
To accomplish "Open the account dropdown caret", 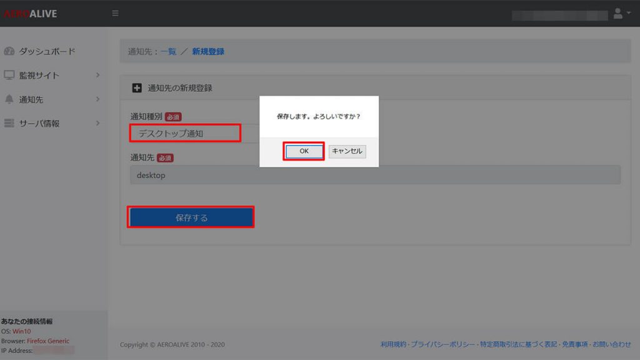I will pos(629,13).
